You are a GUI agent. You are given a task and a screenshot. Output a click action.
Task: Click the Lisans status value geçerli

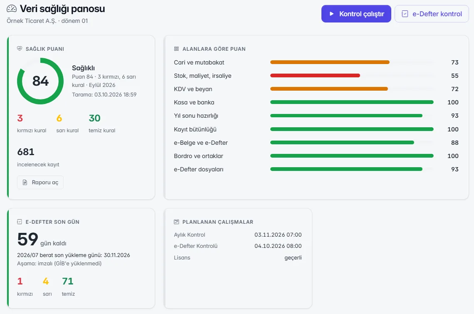pyautogui.click(x=293, y=258)
